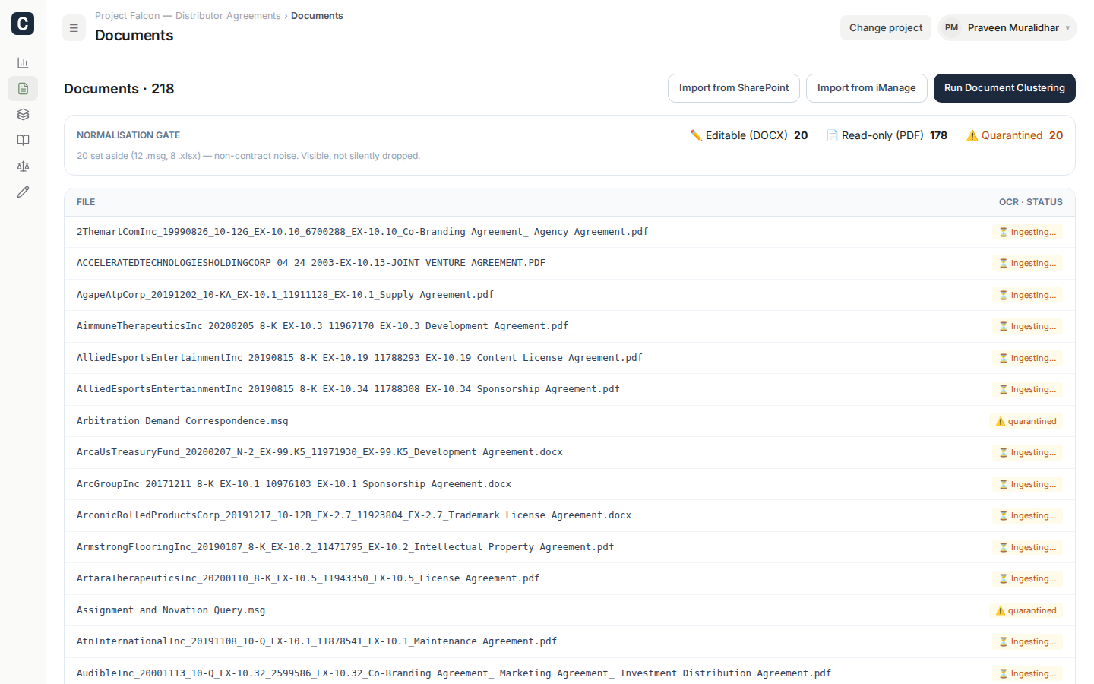The width and height of the screenshot is (1094, 684).
Task: Click the C app logo
Action: pos(23,24)
